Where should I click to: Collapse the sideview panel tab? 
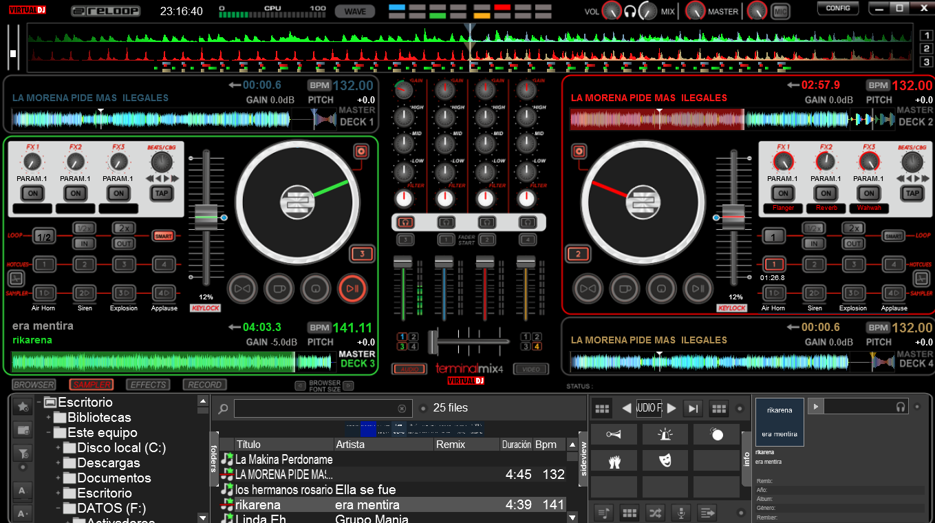click(x=584, y=458)
